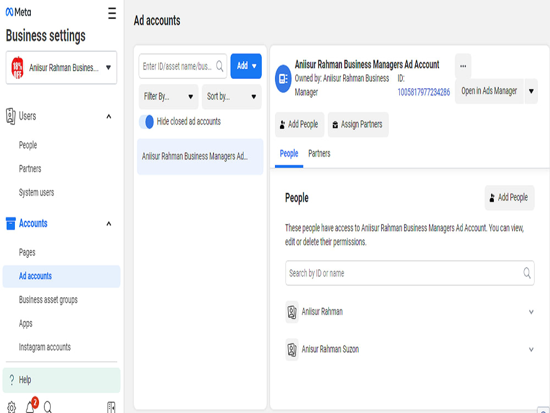Click the Enter ID/asset name search field

[183, 66]
